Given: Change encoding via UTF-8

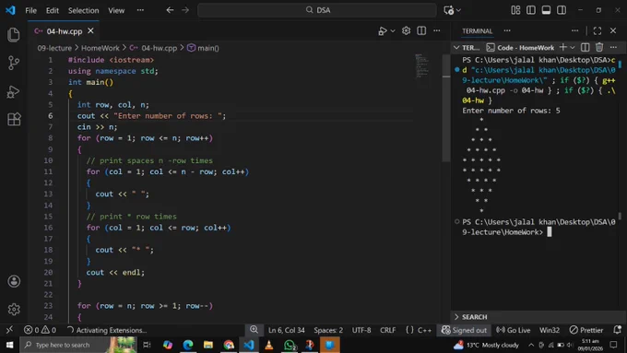Looking at the screenshot, I should (361, 330).
